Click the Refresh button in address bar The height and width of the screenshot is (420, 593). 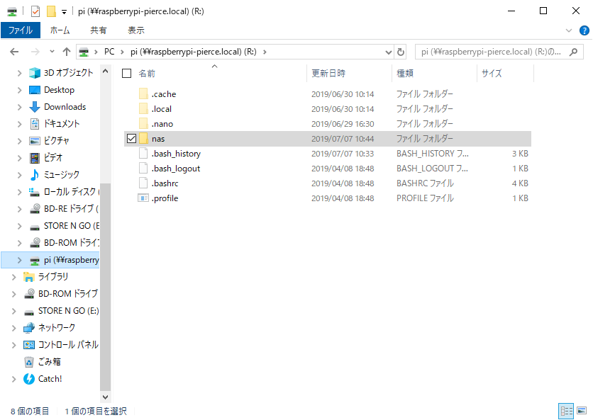pos(401,52)
